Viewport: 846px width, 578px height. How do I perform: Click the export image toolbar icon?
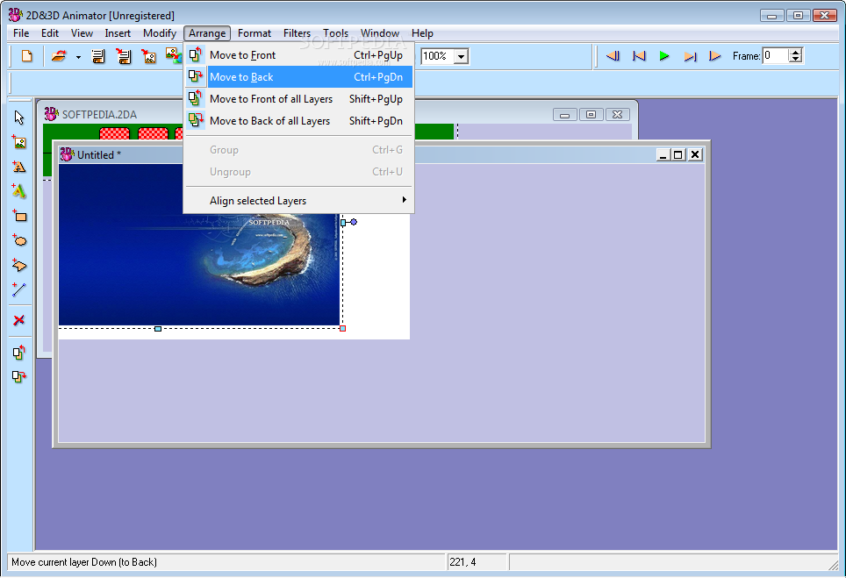[148, 56]
